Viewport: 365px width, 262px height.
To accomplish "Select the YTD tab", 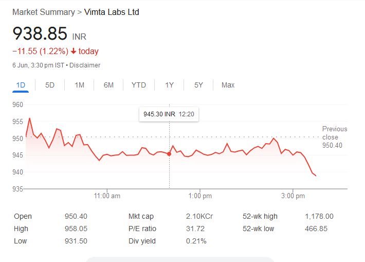I will pyautogui.click(x=138, y=85).
